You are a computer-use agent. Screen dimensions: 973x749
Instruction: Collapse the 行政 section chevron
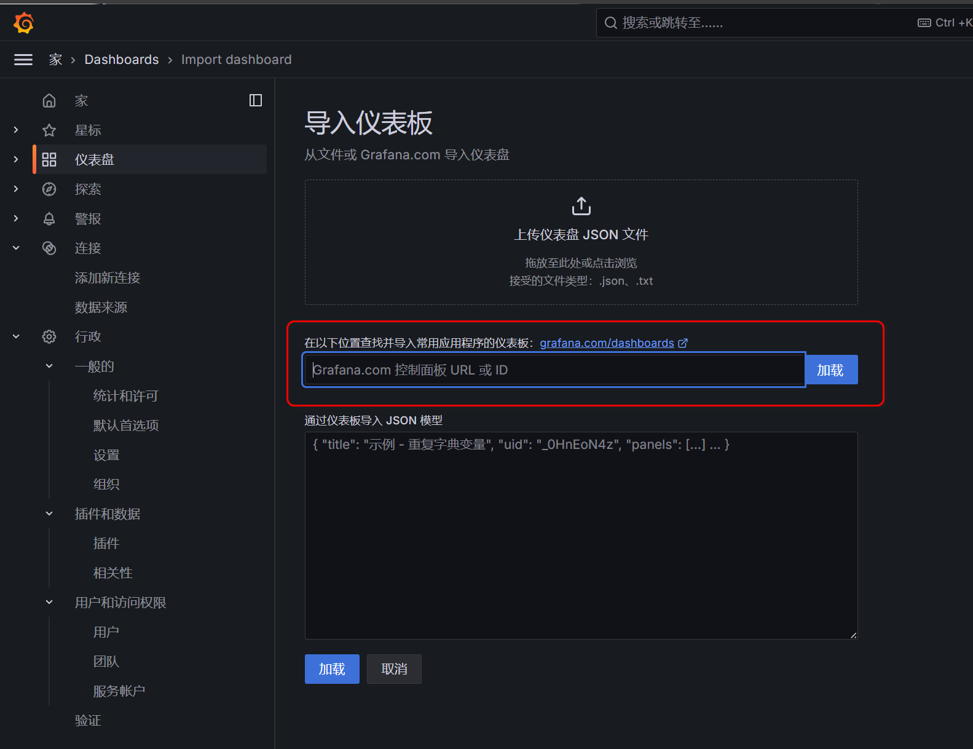[16, 336]
